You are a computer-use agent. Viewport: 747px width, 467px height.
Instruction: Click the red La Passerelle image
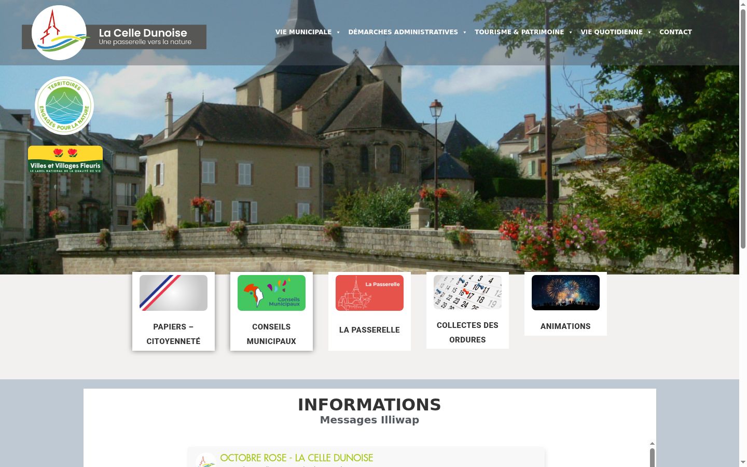(x=369, y=293)
